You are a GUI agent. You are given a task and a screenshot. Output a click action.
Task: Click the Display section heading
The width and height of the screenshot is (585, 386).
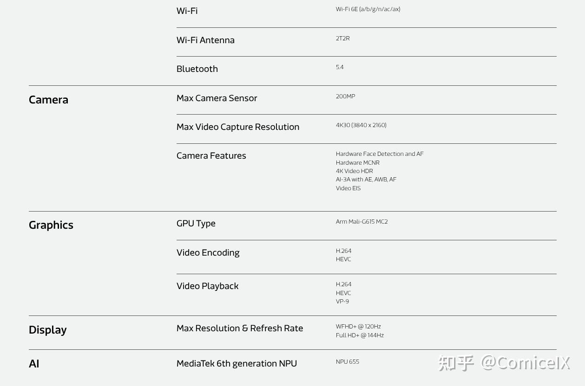coord(48,330)
